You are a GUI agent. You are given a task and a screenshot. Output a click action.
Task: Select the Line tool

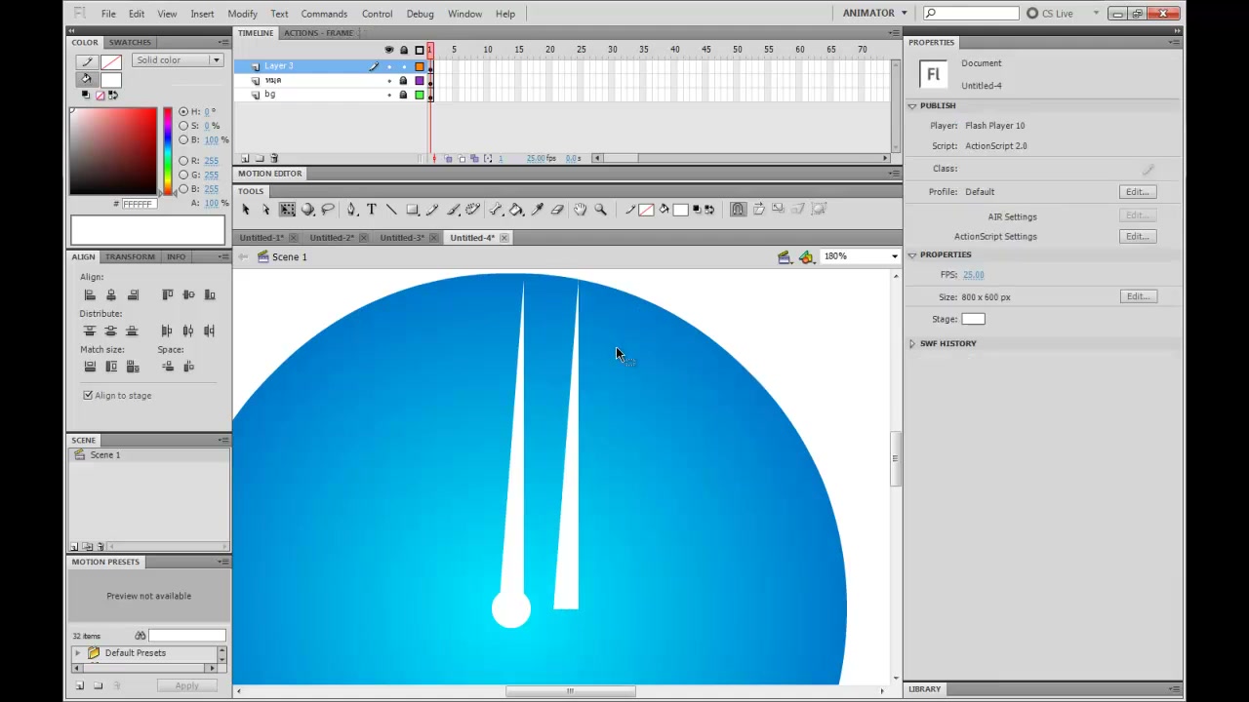(392, 210)
